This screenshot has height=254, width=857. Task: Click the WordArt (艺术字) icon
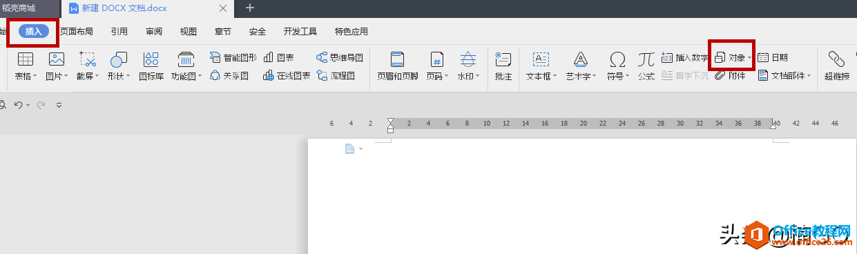(581, 60)
